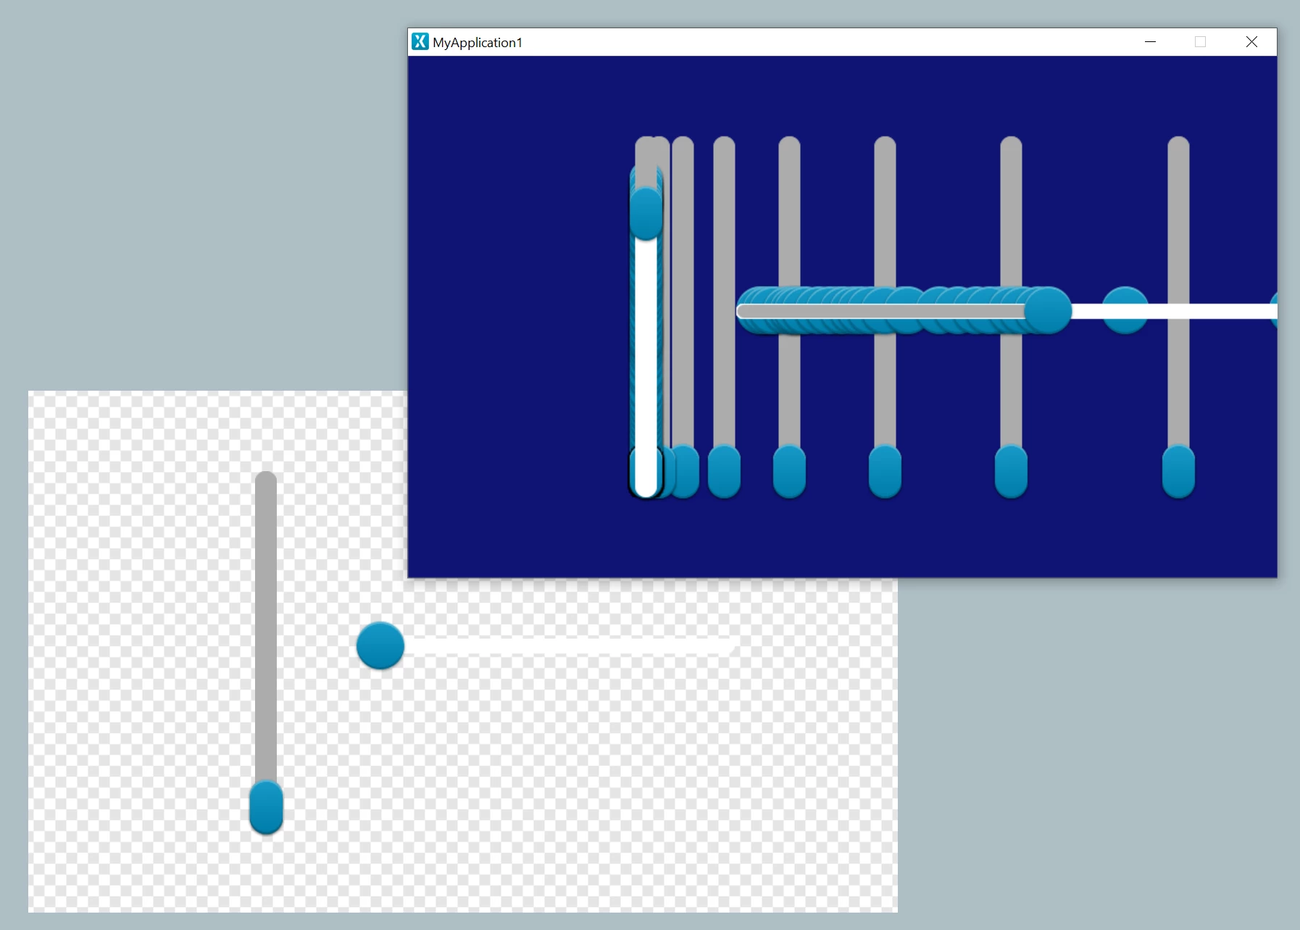Click the gray track of the rightmost vertical slider
1300x930 pixels.
(x=1178, y=290)
